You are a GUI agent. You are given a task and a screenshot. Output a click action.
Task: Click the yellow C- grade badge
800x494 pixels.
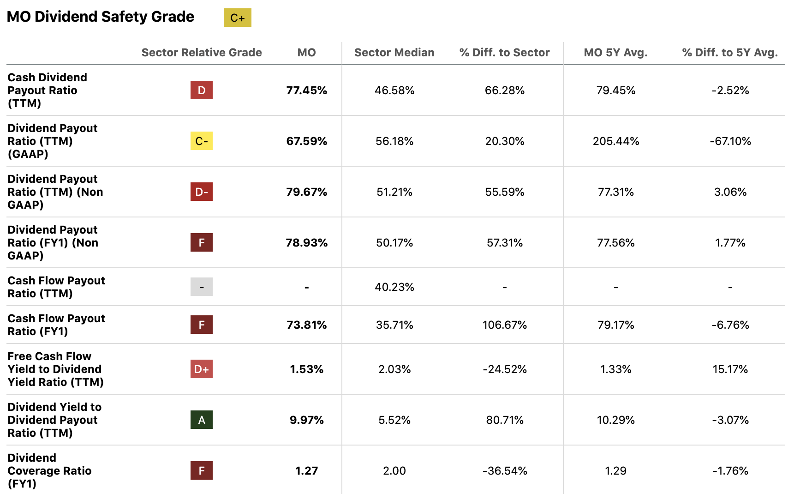(201, 141)
